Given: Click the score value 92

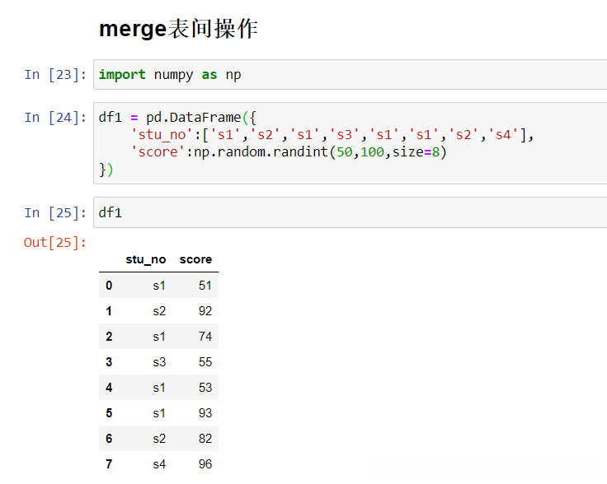Looking at the screenshot, I should tap(205, 311).
